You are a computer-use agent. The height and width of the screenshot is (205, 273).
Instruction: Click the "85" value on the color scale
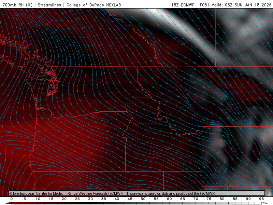click(x=235, y=199)
